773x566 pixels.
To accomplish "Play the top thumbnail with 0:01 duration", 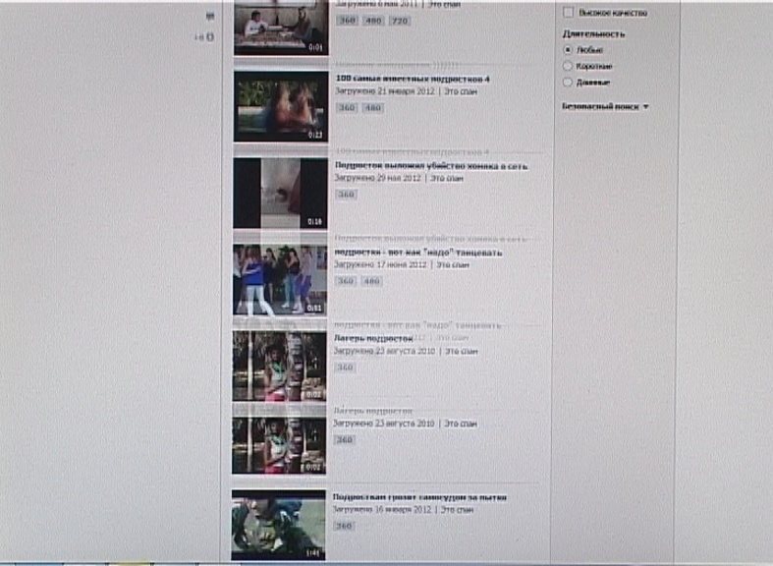I will pos(281,28).
